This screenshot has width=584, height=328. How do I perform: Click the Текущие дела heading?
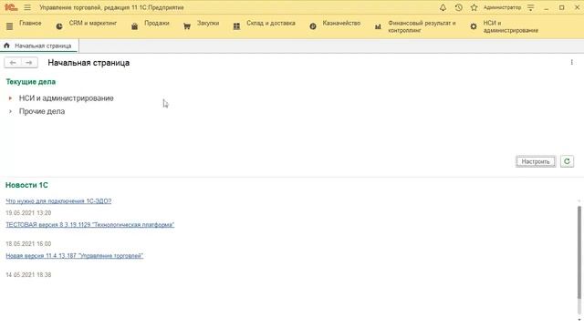30,82
